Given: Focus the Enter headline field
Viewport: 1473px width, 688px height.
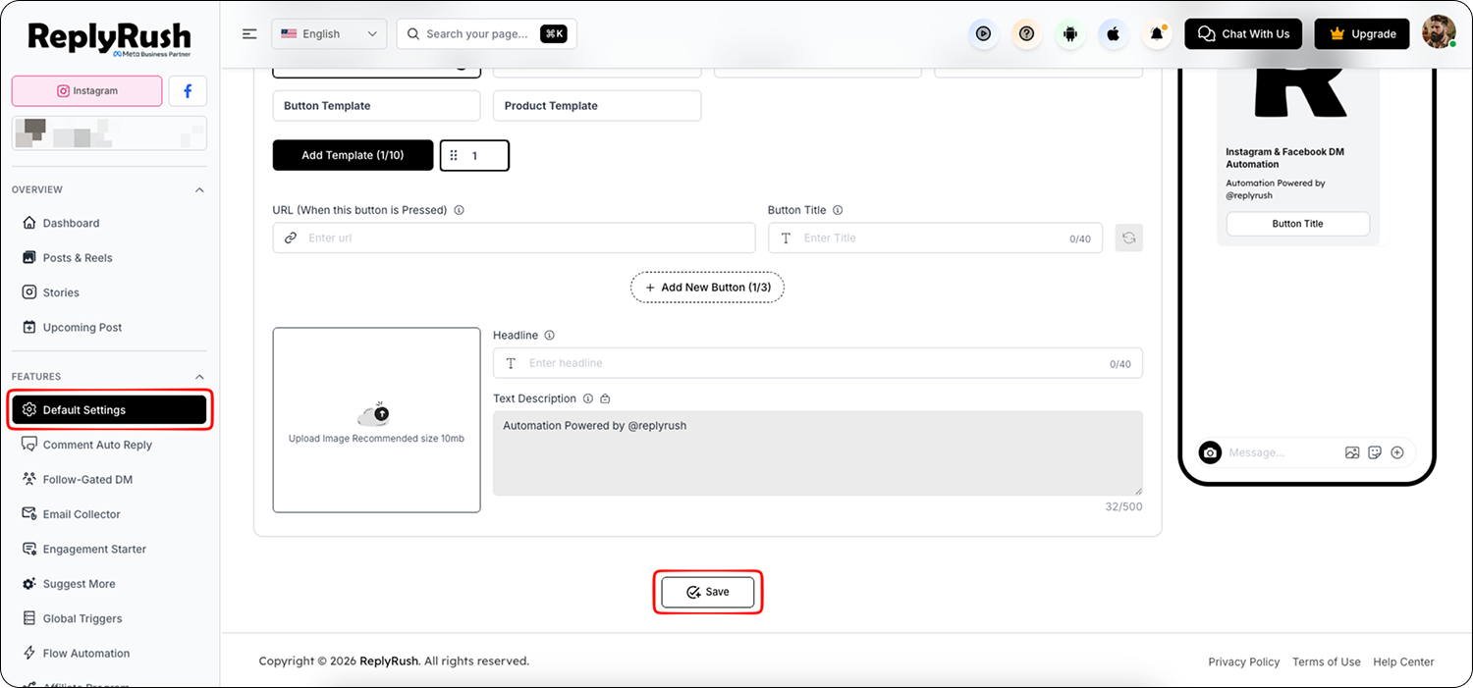Looking at the screenshot, I should pos(817,363).
